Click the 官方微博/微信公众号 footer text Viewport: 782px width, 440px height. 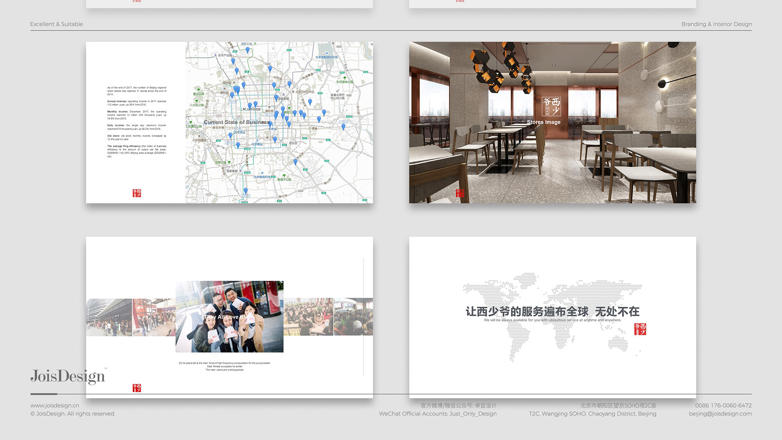(x=459, y=405)
